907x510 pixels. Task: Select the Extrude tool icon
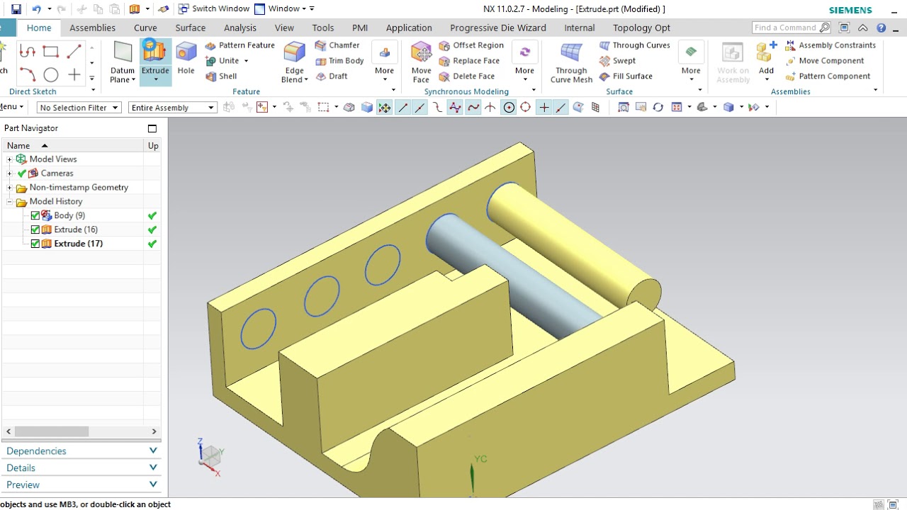(154, 52)
